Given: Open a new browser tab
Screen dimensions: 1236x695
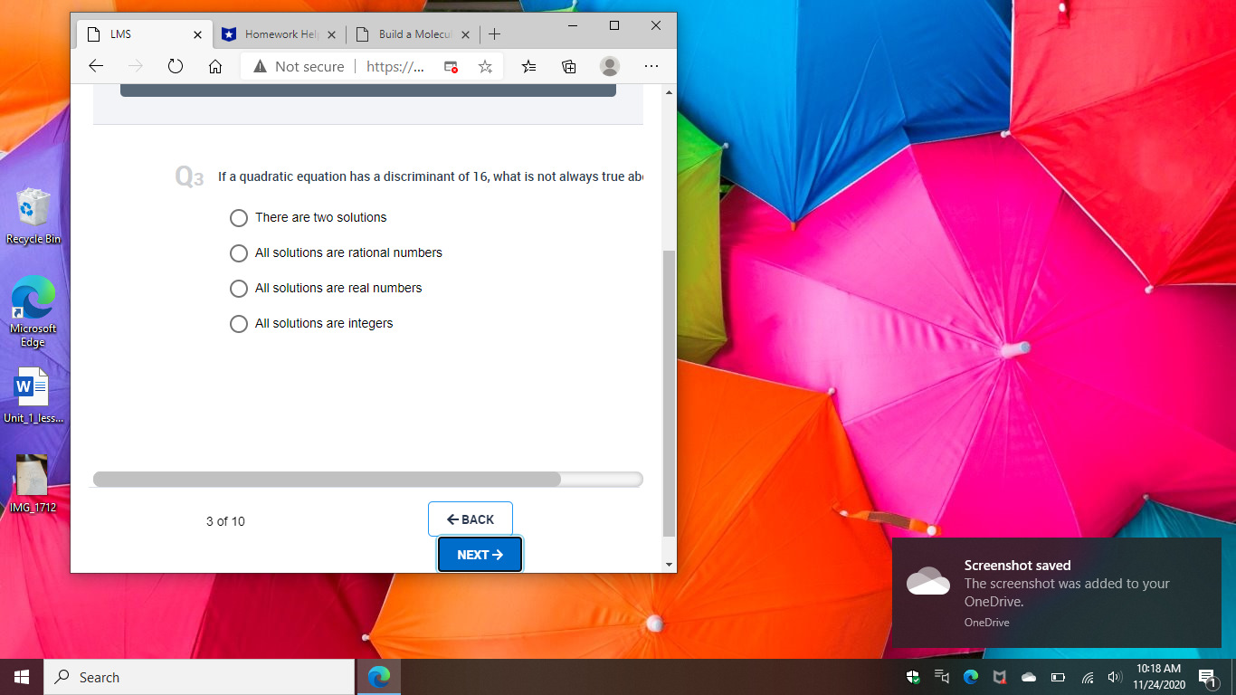Looking at the screenshot, I should coord(494,34).
